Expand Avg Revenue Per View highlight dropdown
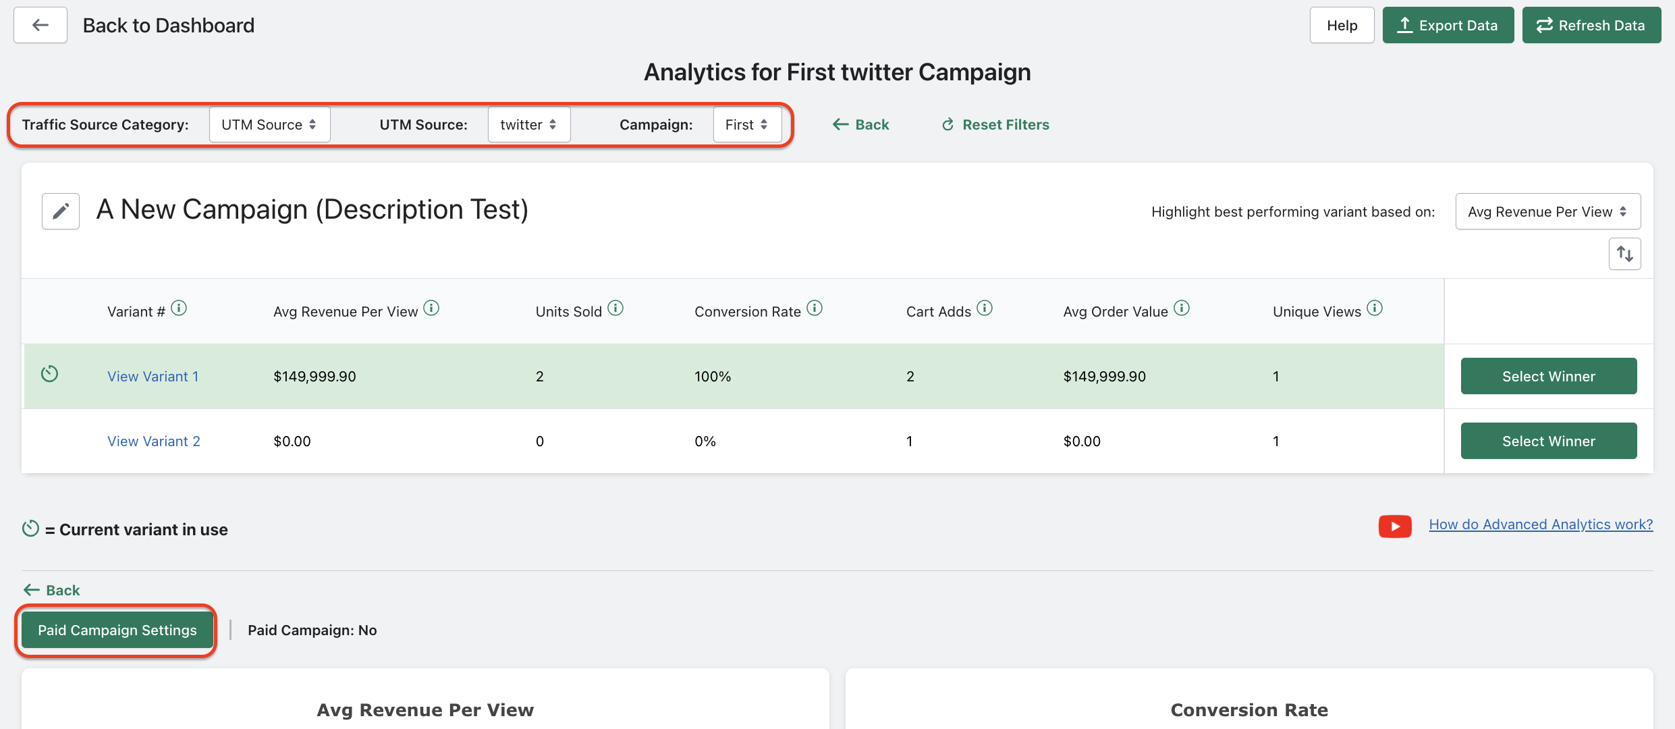 point(1547,212)
